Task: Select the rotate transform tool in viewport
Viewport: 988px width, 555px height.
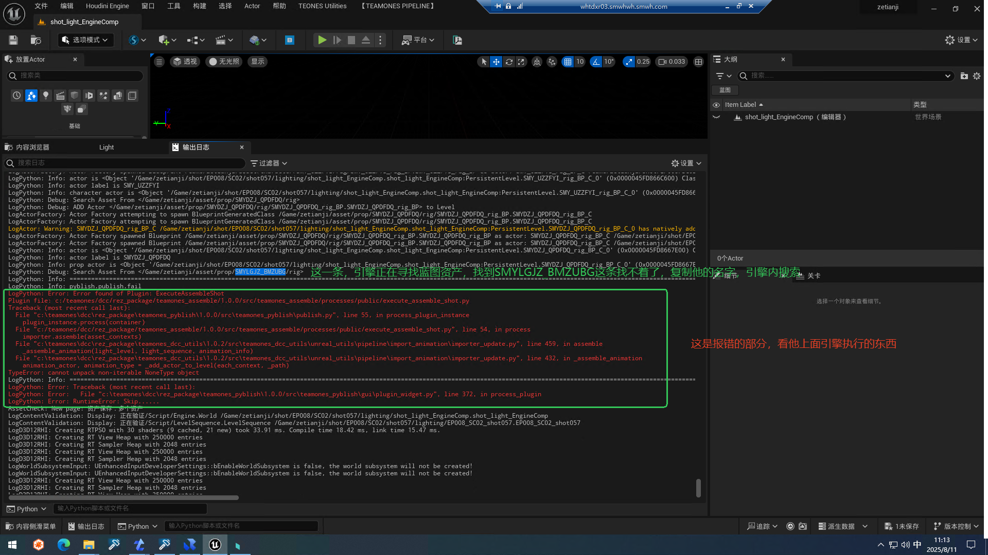Action: [509, 62]
